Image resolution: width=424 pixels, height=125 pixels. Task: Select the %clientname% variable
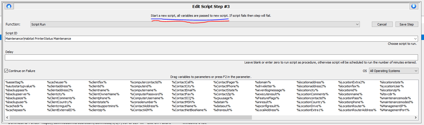(99, 90)
